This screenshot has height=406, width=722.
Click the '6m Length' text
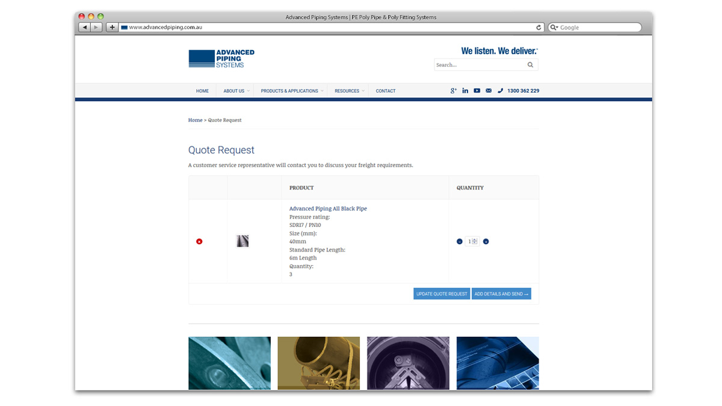tap(303, 258)
